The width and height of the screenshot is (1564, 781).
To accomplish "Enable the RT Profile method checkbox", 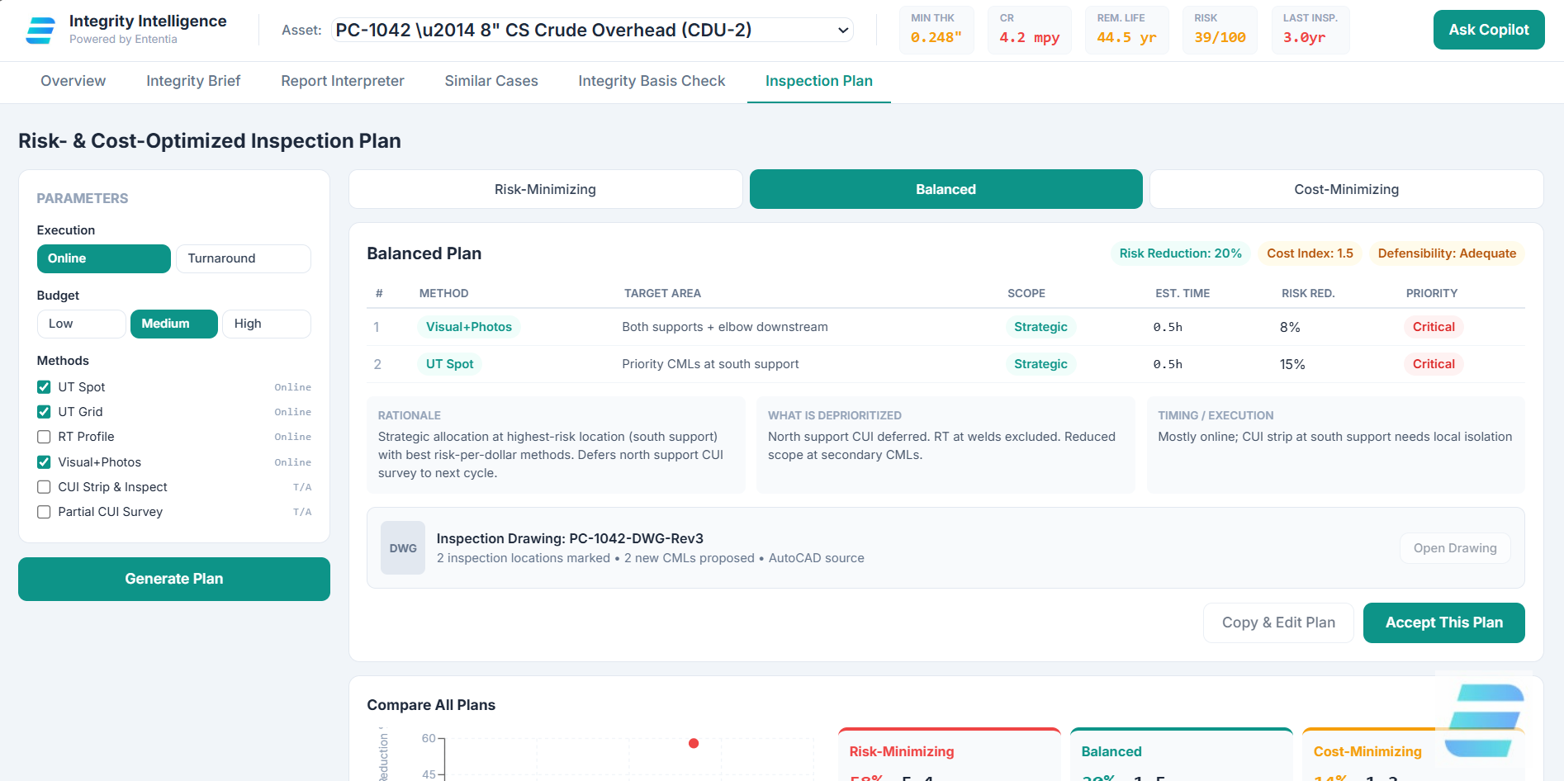I will coord(44,437).
